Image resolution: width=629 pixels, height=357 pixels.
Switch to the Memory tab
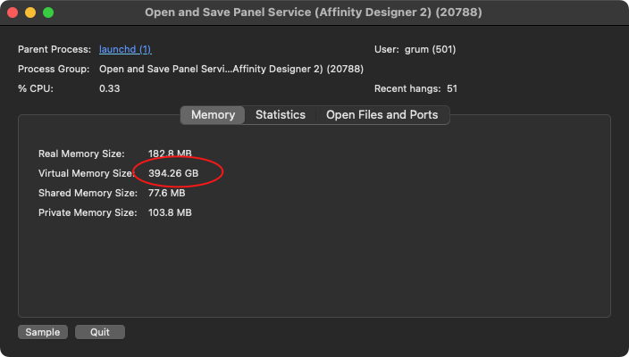[x=213, y=115]
